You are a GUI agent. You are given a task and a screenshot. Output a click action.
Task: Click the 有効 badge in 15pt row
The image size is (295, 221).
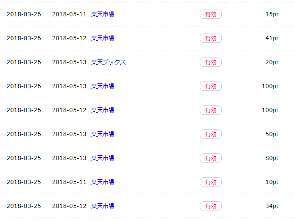211,14
